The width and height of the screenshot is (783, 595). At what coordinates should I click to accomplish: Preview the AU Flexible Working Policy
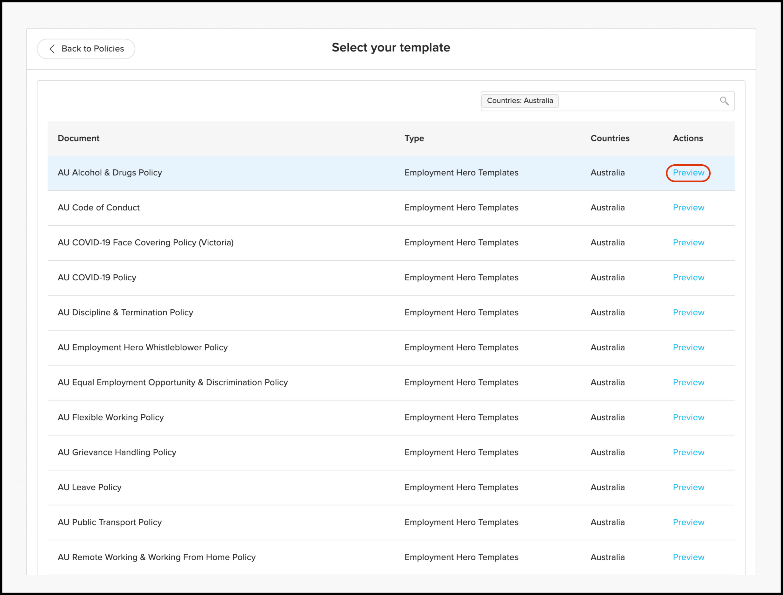(x=688, y=417)
